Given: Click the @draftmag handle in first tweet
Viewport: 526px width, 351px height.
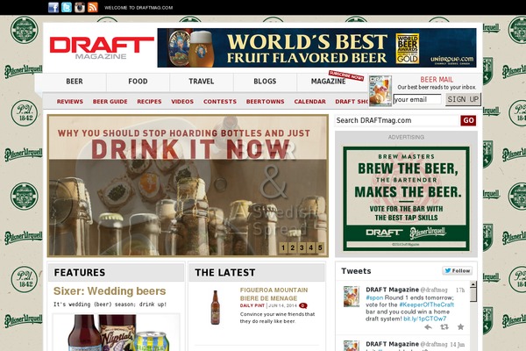Looking at the screenshot, I should click(434, 290).
